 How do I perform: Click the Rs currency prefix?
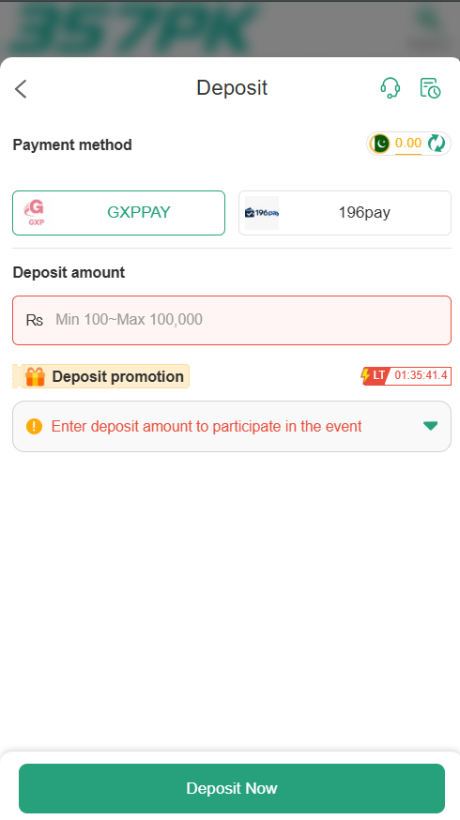(35, 320)
